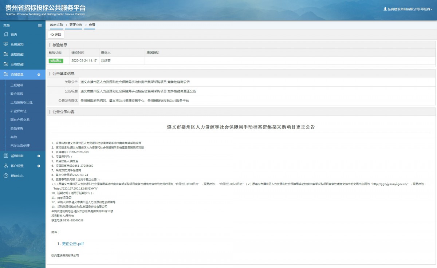The image size is (437, 268).
Task: Click 项目联系人:罗秋怡 line
Action: coord(63,216)
